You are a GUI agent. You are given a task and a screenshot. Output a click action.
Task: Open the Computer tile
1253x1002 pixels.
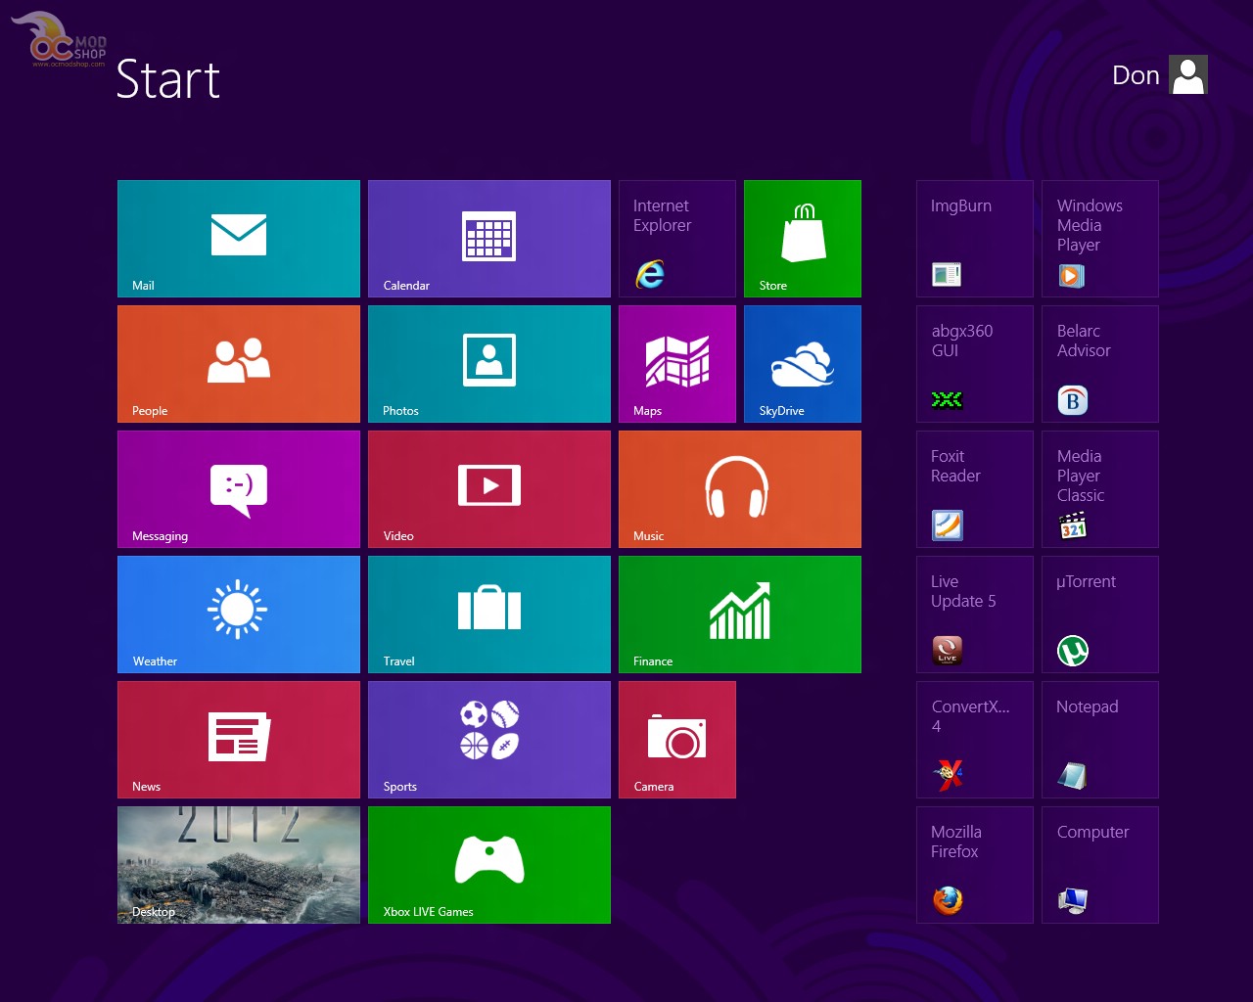pos(1100,865)
